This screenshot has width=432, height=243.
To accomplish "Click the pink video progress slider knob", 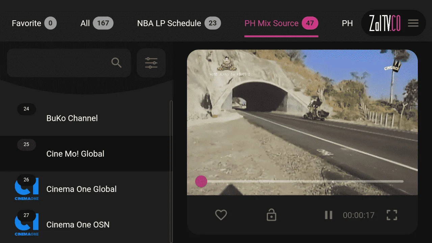I will tap(201, 181).
